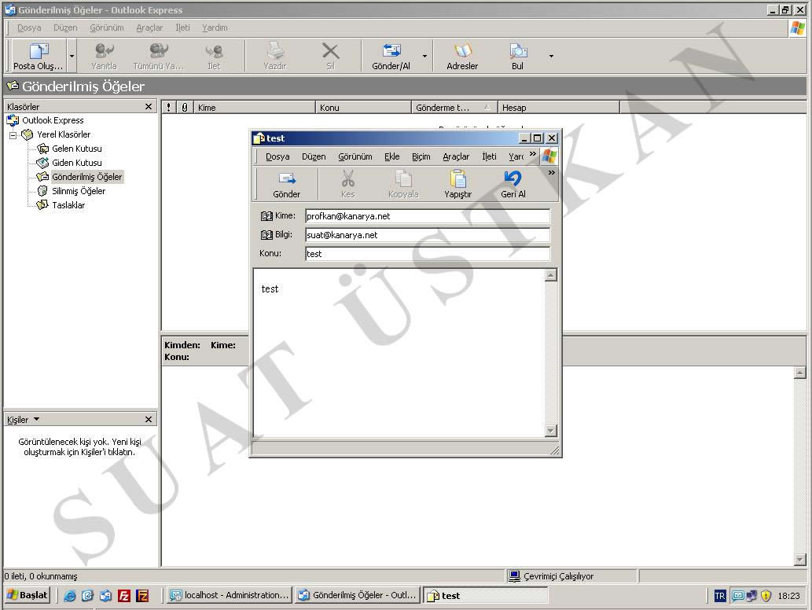Click Yapıştır paste icon in test window
The width and height of the screenshot is (812, 610).
(457, 185)
